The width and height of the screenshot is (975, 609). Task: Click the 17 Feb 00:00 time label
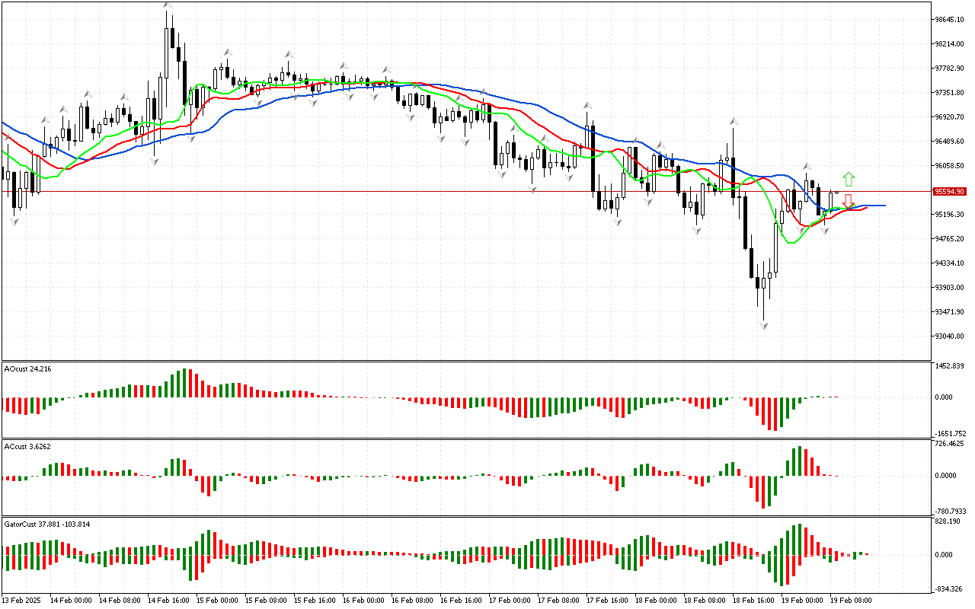click(x=510, y=601)
